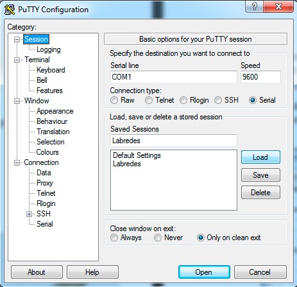Open the Bell settings category
Image resolution: width=297 pixels, height=287 pixels.
(42, 80)
